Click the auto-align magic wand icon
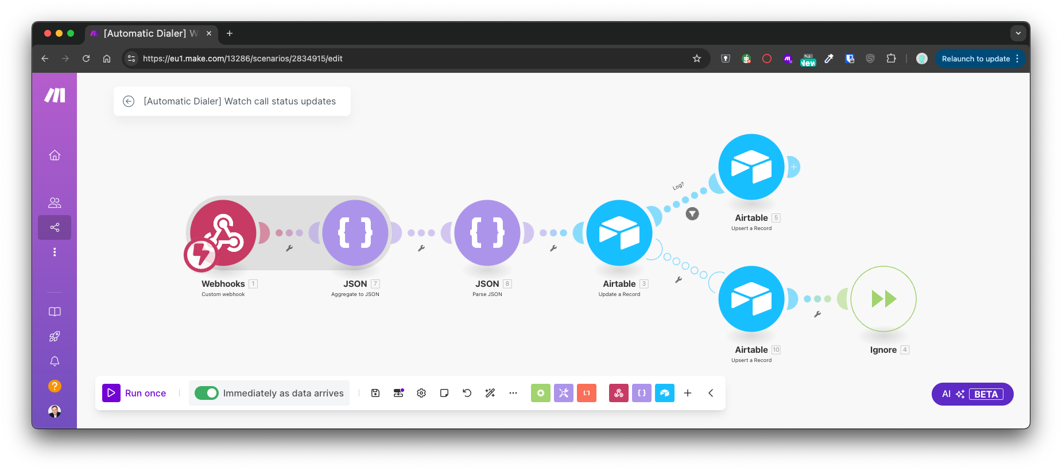Image resolution: width=1062 pixels, height=471 pixels. [490, 393]
